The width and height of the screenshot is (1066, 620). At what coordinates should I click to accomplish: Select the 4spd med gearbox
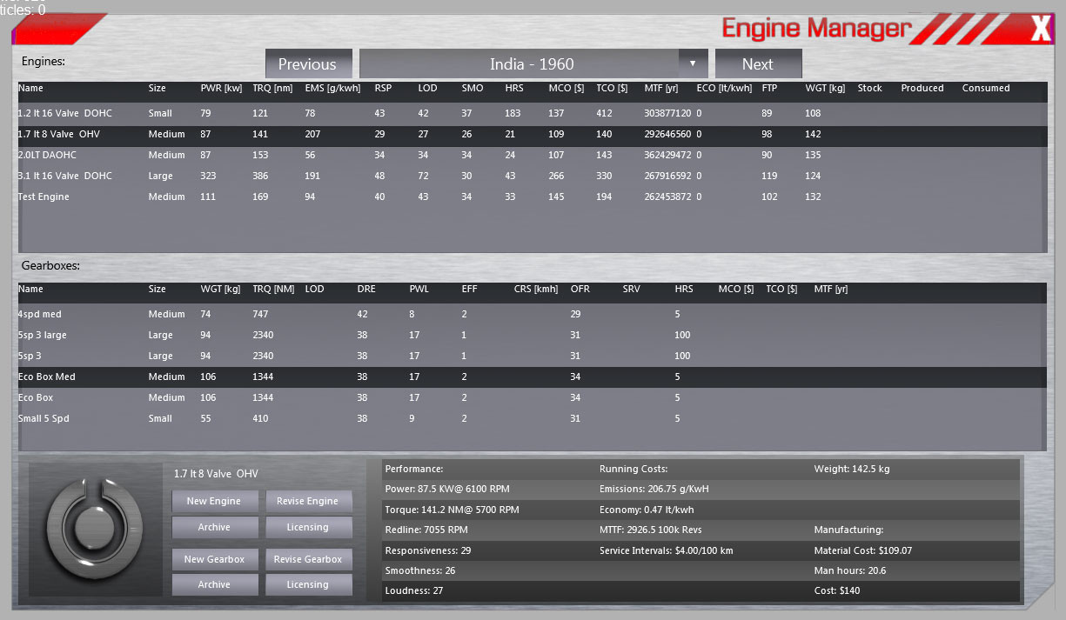(x=532, y=314)
